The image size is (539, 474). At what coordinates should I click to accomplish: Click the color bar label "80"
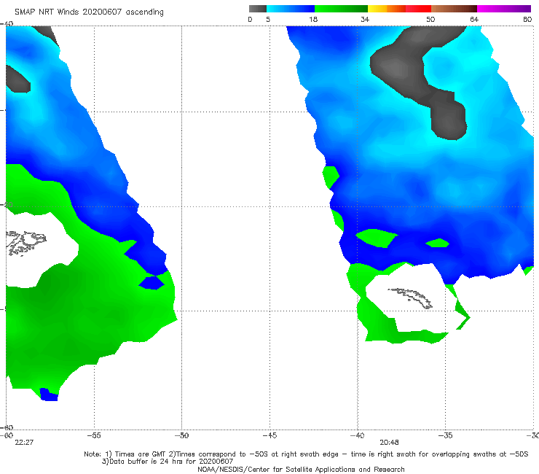point(527,20)
